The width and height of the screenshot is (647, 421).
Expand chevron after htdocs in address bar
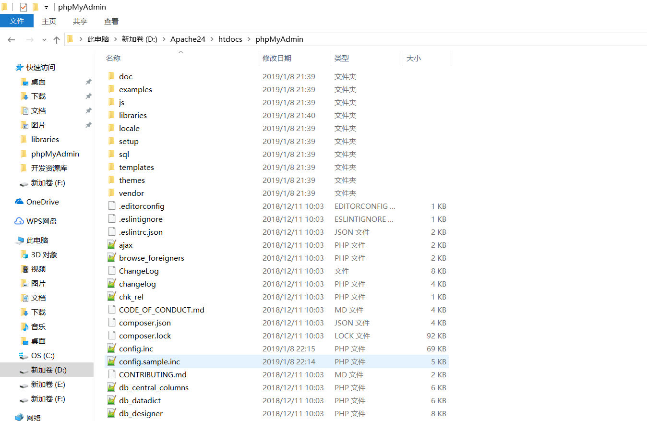[249, 39]
